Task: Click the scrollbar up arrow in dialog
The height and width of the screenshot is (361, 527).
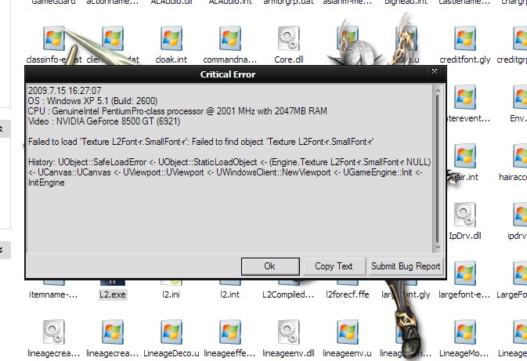Action: click(438, 89)
